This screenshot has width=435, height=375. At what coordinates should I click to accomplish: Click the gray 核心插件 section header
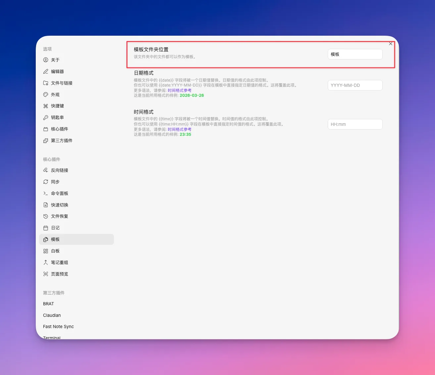[x=52, y=159]
